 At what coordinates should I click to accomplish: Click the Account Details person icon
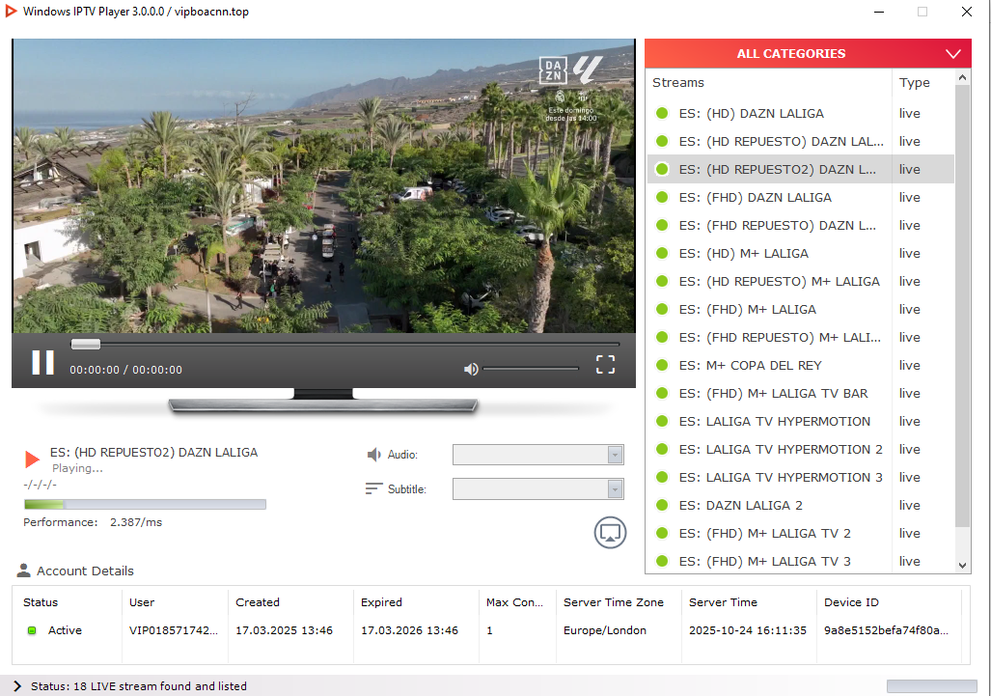(24, 571)
